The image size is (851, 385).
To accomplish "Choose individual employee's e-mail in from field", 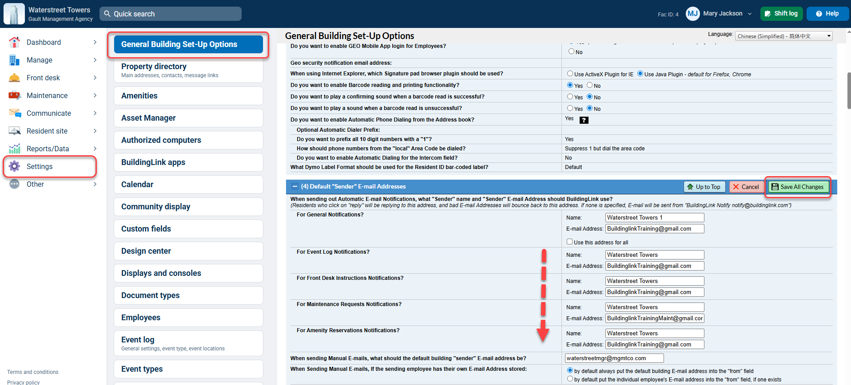I will (570, 379).
